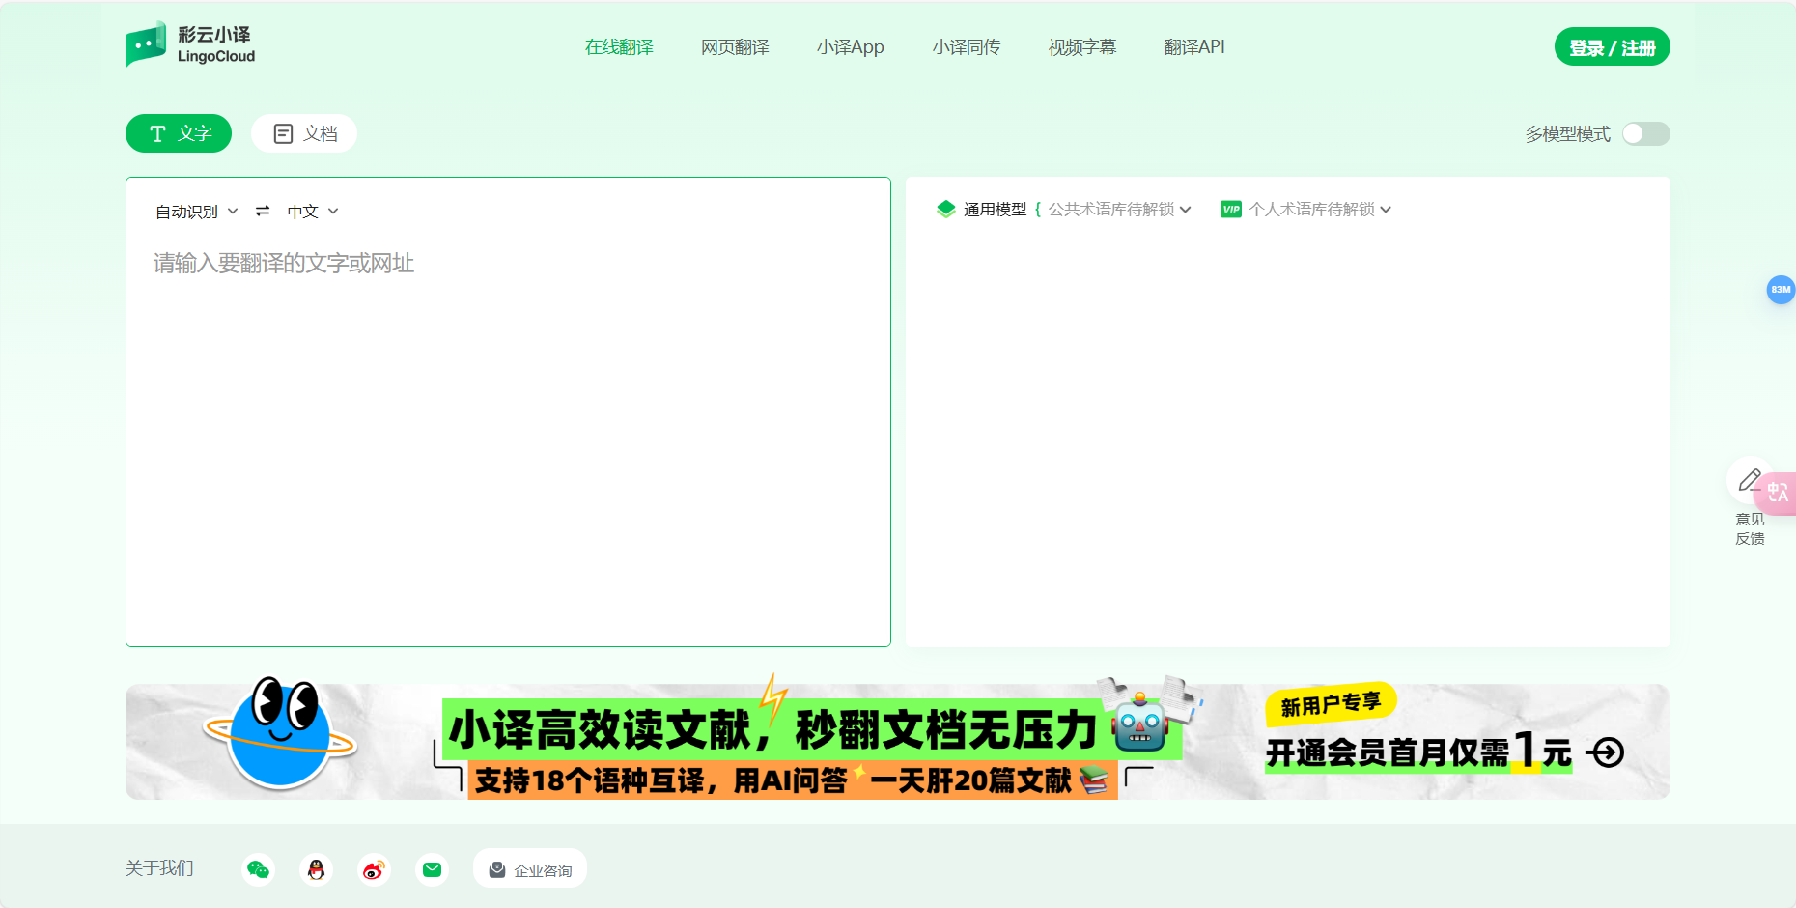The width and height of the screenshot is (1796, 908).
Task: Select the 企业咨询 mailbox icon
Action: 497,867
